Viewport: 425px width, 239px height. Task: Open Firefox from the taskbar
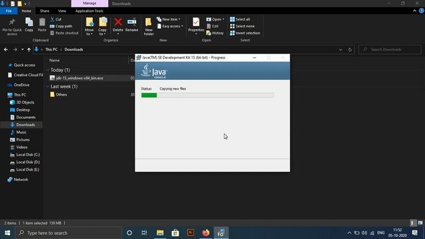click(x=206, y=233)
